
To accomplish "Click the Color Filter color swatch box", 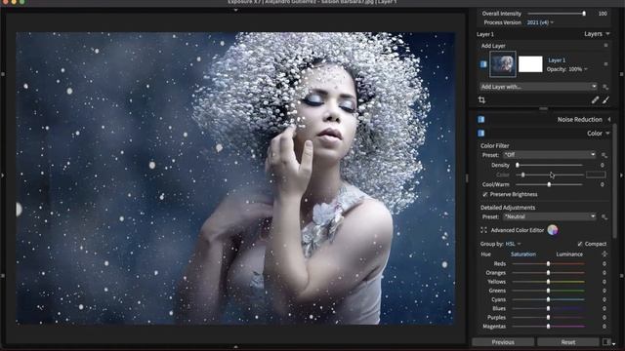I will tap(596, 175).
